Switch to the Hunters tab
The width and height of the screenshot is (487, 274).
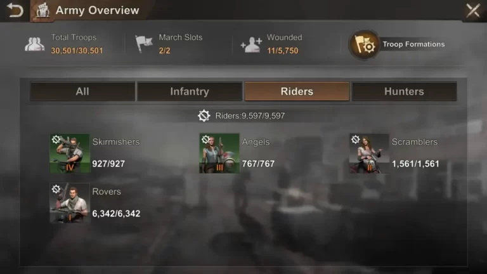(404, 91)
